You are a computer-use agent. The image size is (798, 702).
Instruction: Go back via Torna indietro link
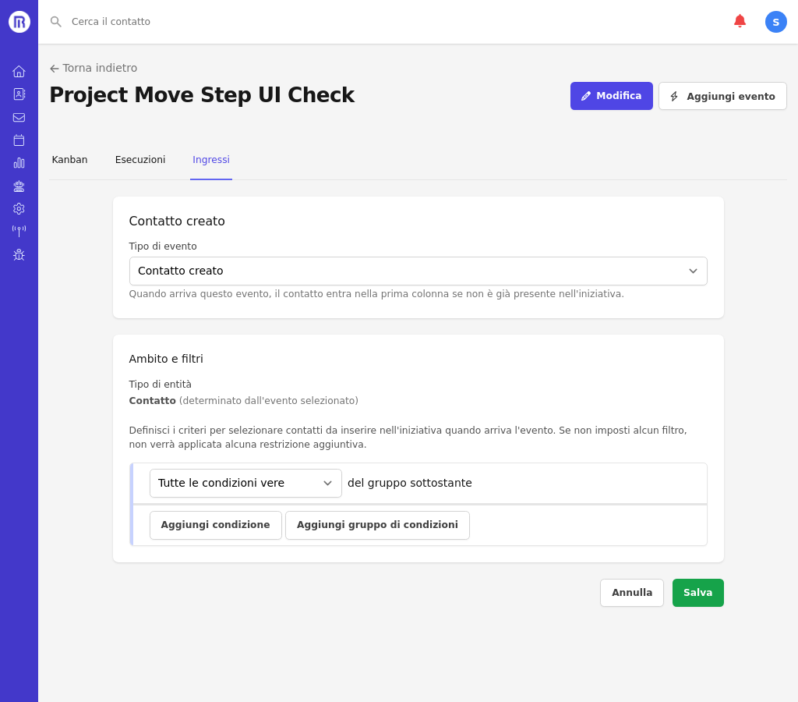tap(94, 68)
